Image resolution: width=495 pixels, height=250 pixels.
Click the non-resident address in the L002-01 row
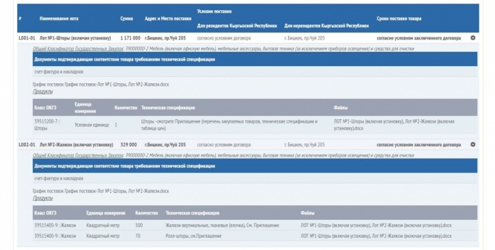click(x=304, y=145)
